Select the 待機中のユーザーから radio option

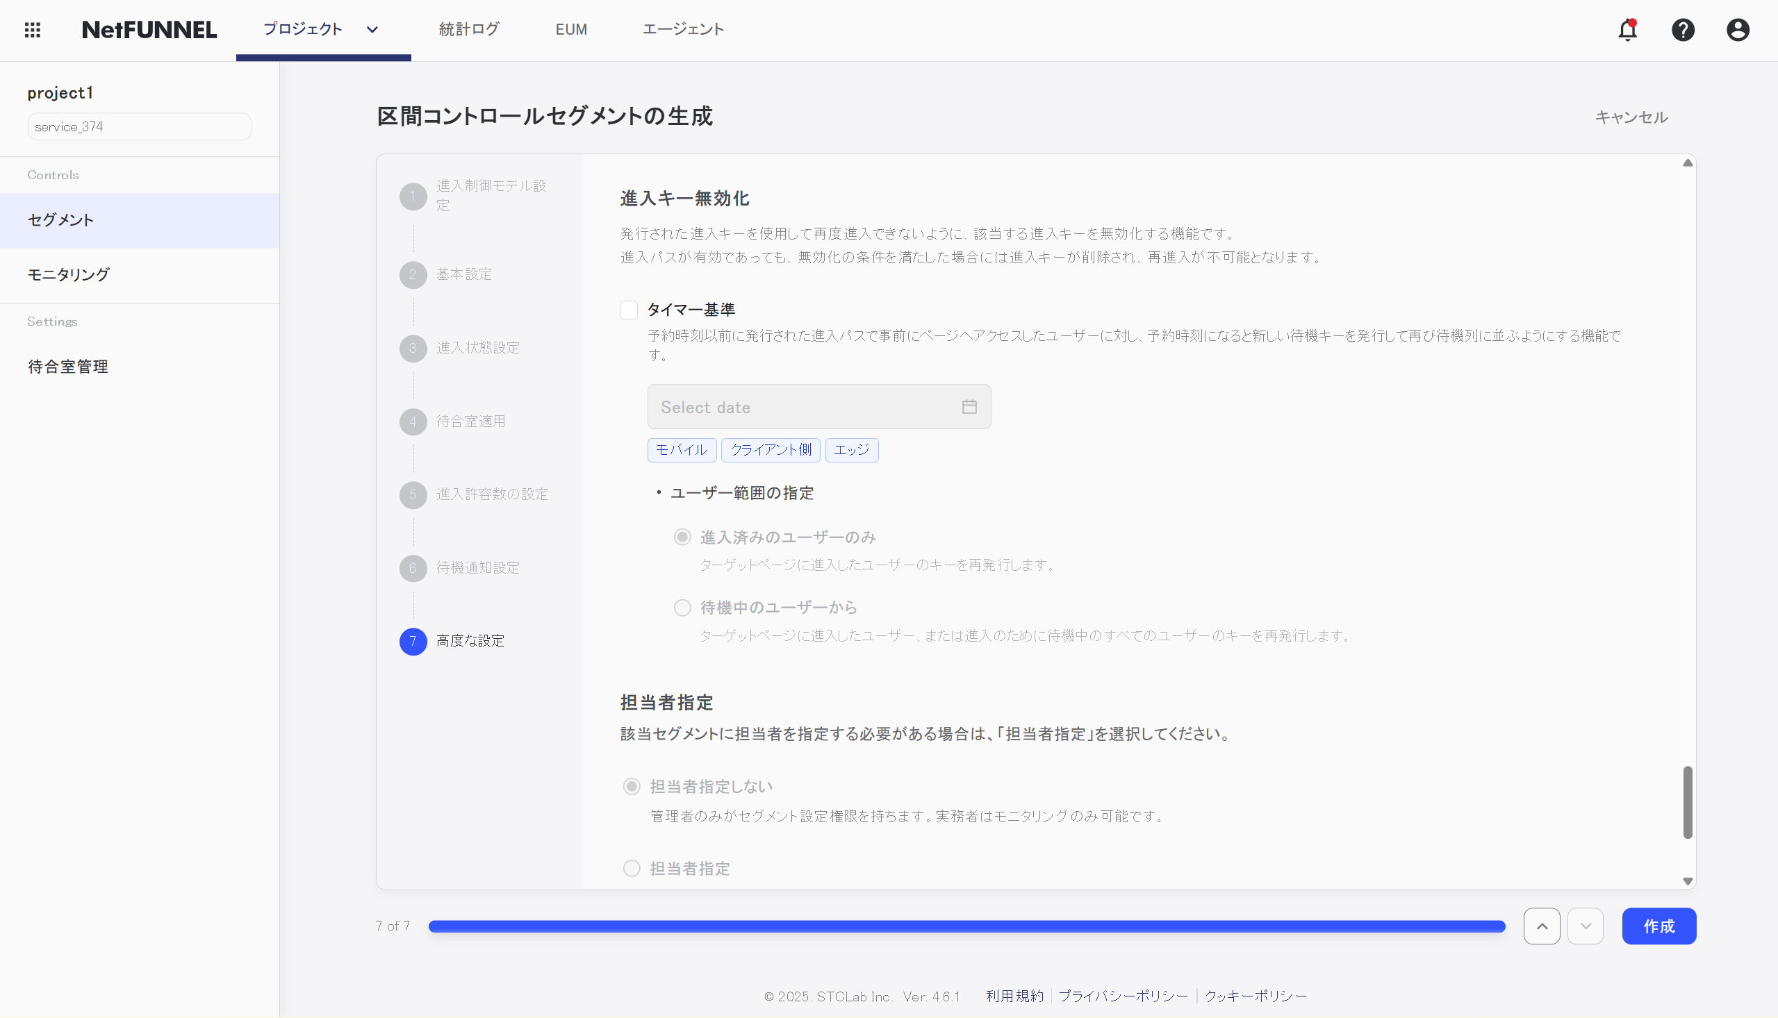pyautogui.click(x=682, y=607)
